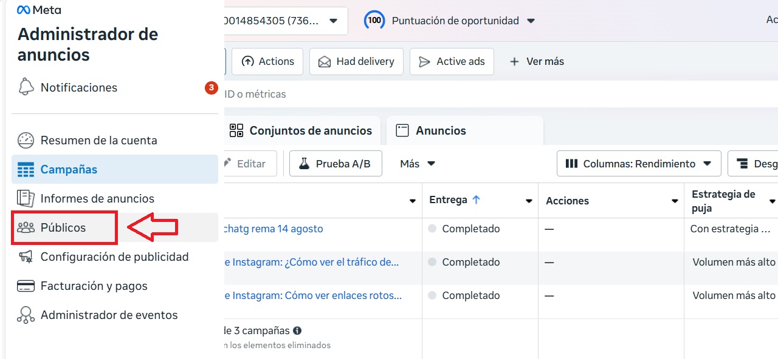Expand the ad account selector dropdown

click(333, 21)
